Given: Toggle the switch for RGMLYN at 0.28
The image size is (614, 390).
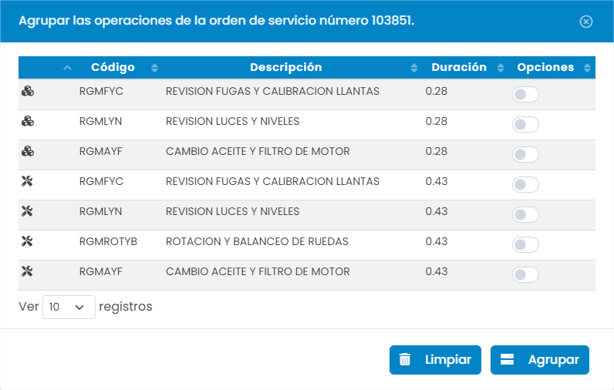Looking at the screenshot, I should (x=525, y=124).
